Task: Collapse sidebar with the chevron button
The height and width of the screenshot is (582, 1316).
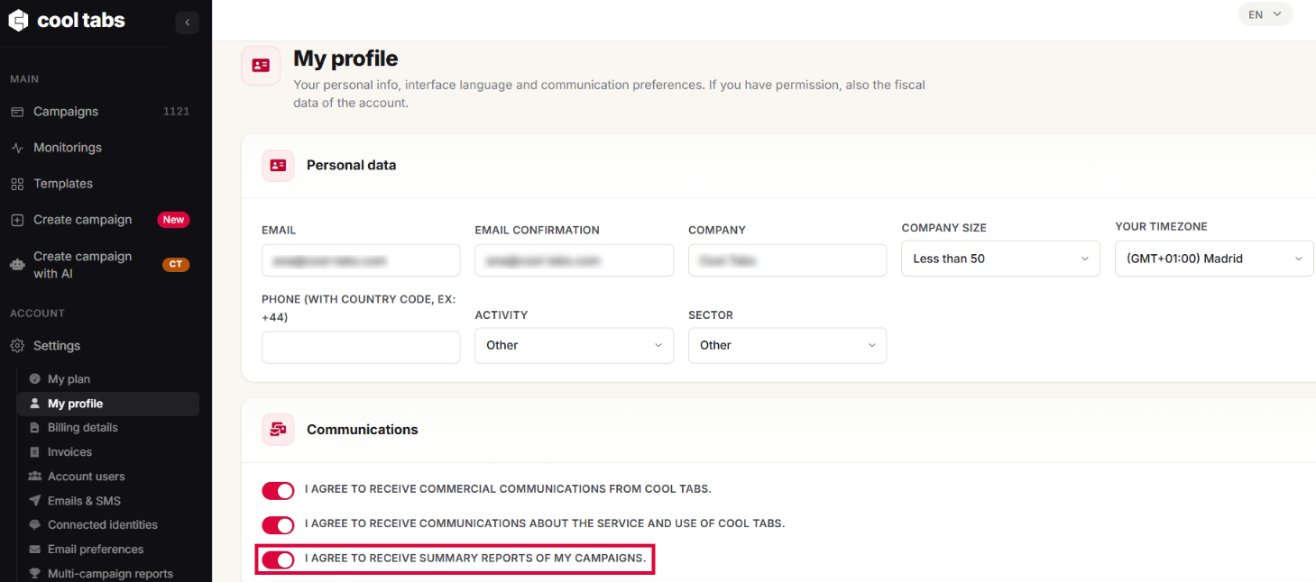Action: click(188, 23)
